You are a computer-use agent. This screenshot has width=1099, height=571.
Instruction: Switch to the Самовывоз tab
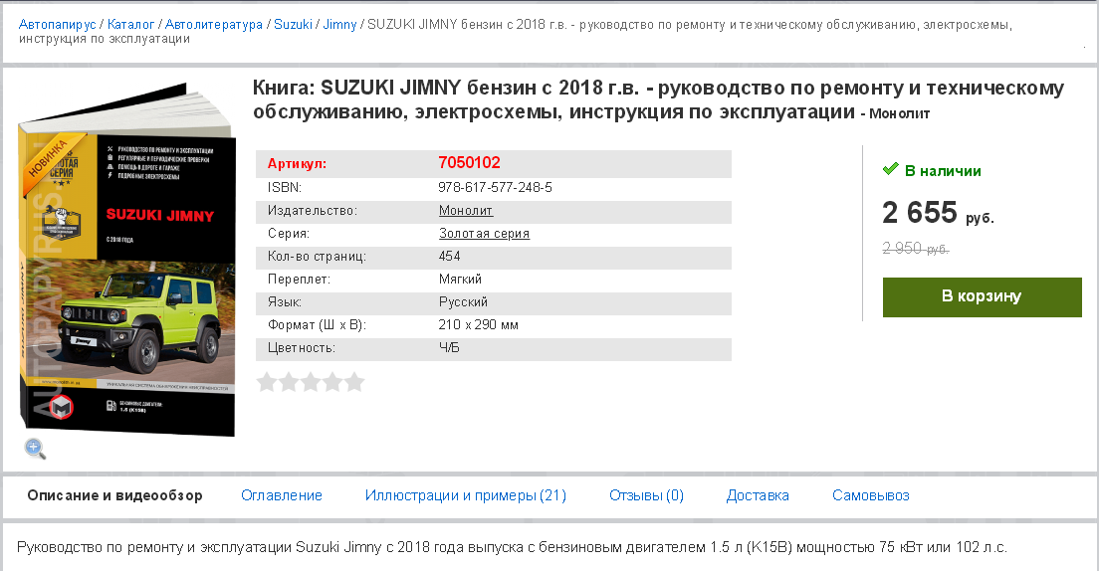point(870,495)
